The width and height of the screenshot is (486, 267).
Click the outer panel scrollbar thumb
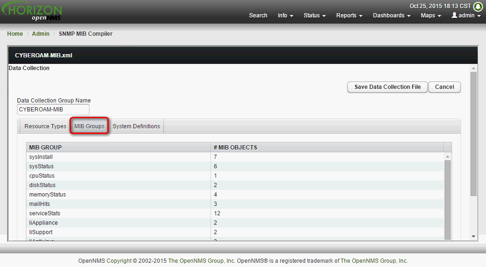coord(473,134)
